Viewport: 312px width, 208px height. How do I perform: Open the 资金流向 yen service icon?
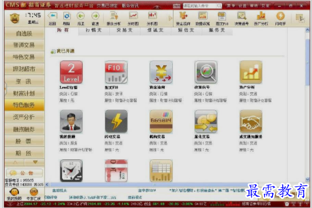161,72
